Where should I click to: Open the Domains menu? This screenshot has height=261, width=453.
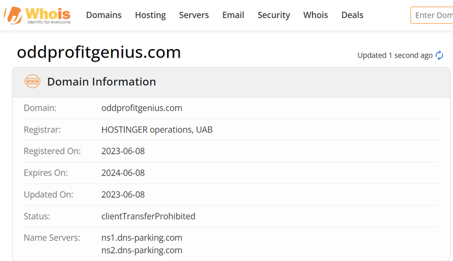click(x=104, y=15)
